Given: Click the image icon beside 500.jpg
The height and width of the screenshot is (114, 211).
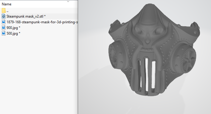Looking at the screenshot, I should [4, 33].
